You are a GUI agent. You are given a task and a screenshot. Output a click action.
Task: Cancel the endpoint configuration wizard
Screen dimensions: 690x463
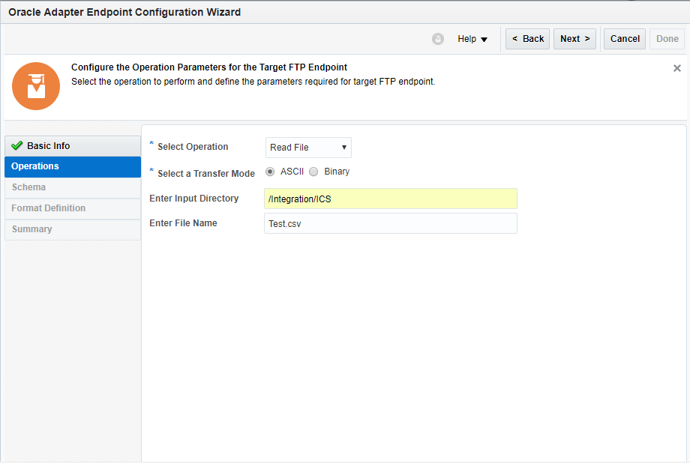624,39
